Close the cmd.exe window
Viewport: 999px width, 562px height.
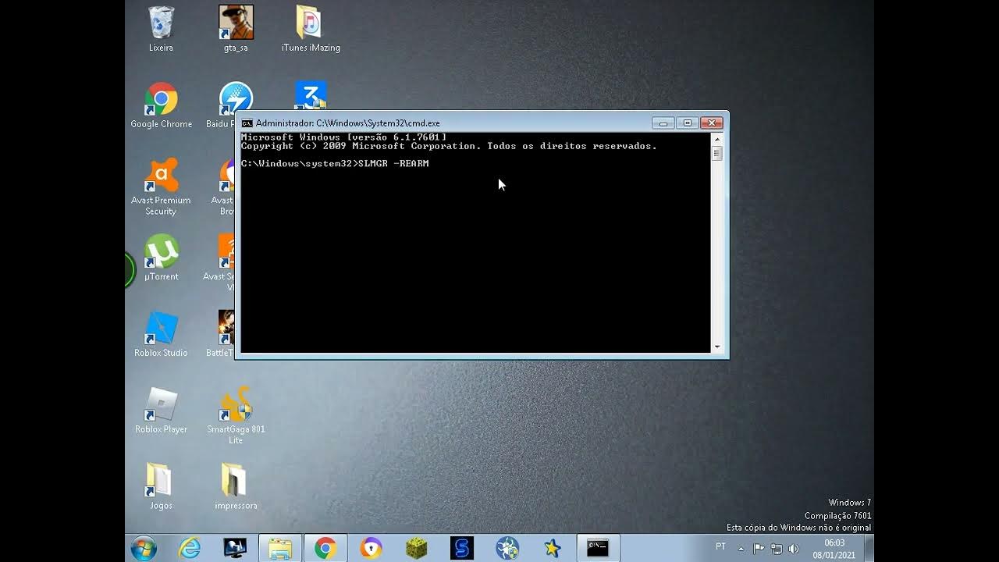[711, 123]
